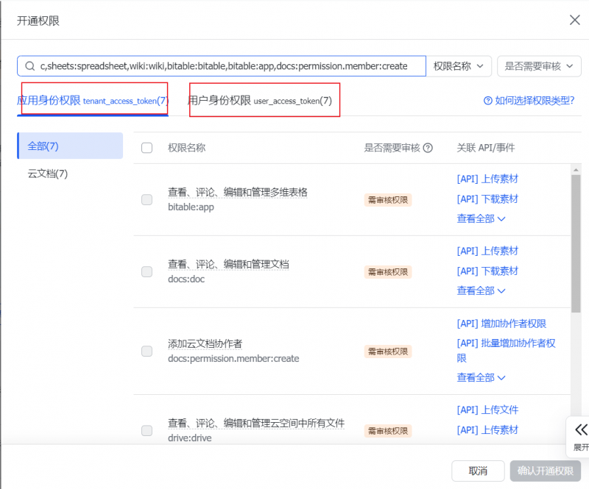This screenshot has width=589, height=489.
Task: Expand 查看全部 for docs:permission.member:create row
Action: (476, 376)
